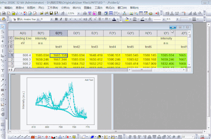Open the font name dropdown
Viewport: 211px width, 139px height.
pos(38,19)
